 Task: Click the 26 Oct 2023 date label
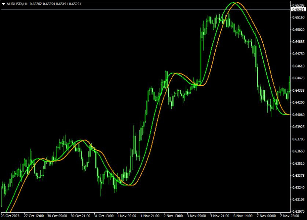(x=10, y=216)
